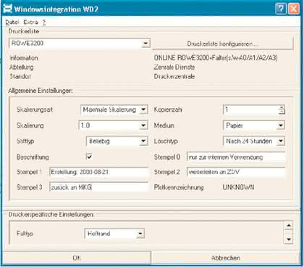Image resolution: width=304 pixels, height=267 pixels.
Task: Open the Falttyp Heftrand dropdown
Action: click(140, 234)
